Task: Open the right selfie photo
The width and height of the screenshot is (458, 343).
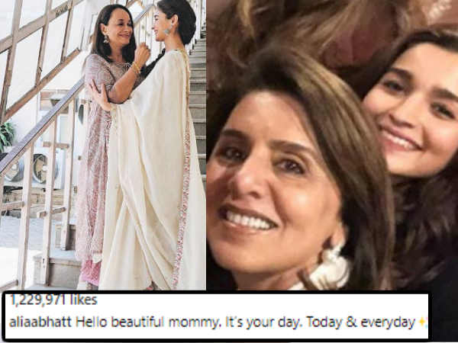Action: (x=332, y=145)
